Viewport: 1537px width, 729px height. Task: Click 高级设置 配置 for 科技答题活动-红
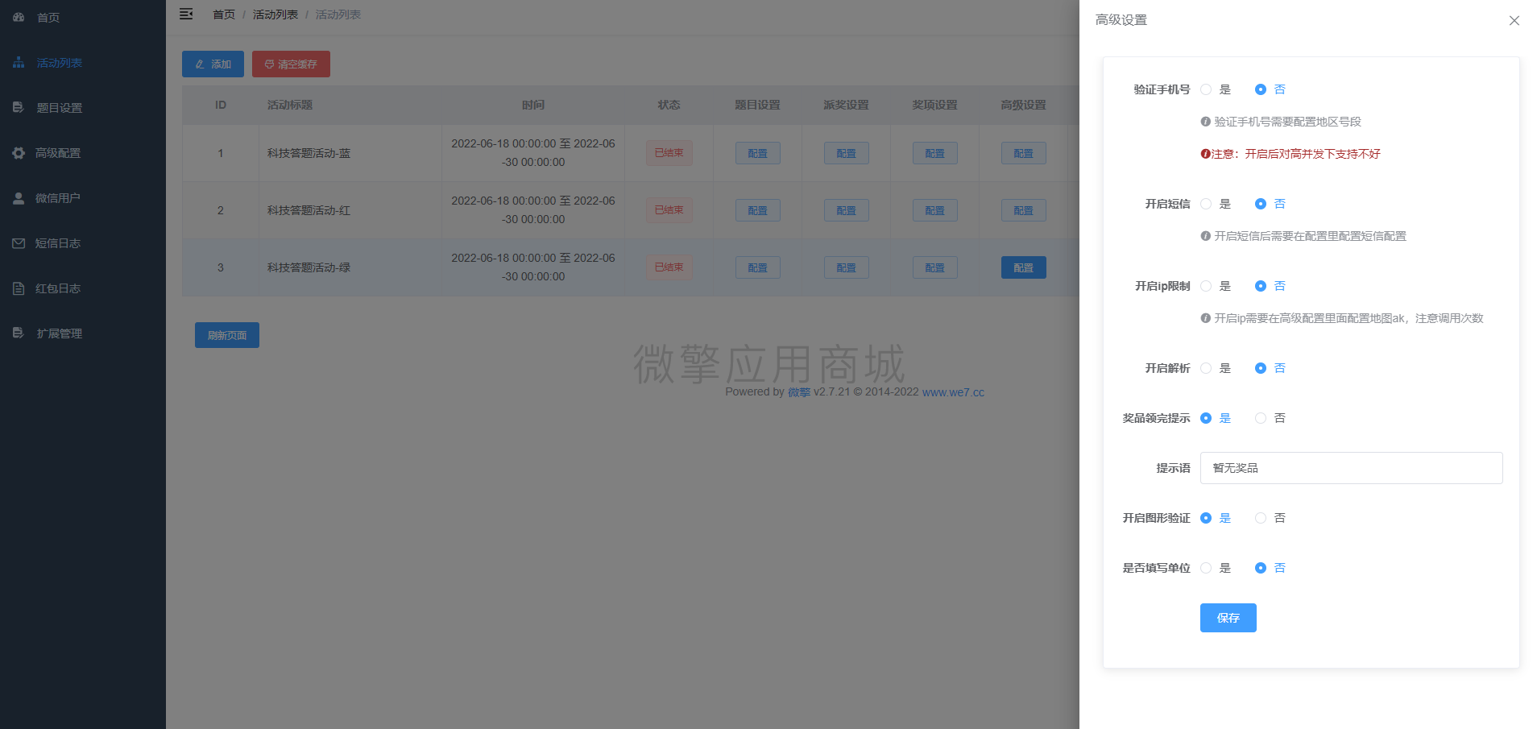tap(1023, 210)
